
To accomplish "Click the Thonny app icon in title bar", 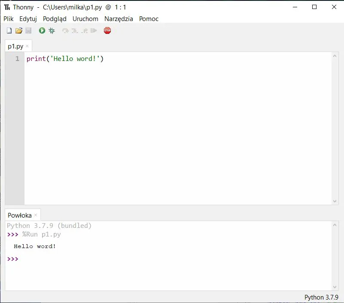I will (7, 7).
